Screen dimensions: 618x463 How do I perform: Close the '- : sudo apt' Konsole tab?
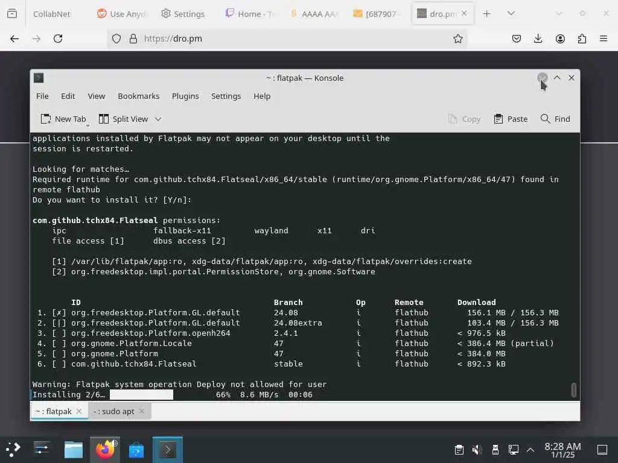coord(142,411)
